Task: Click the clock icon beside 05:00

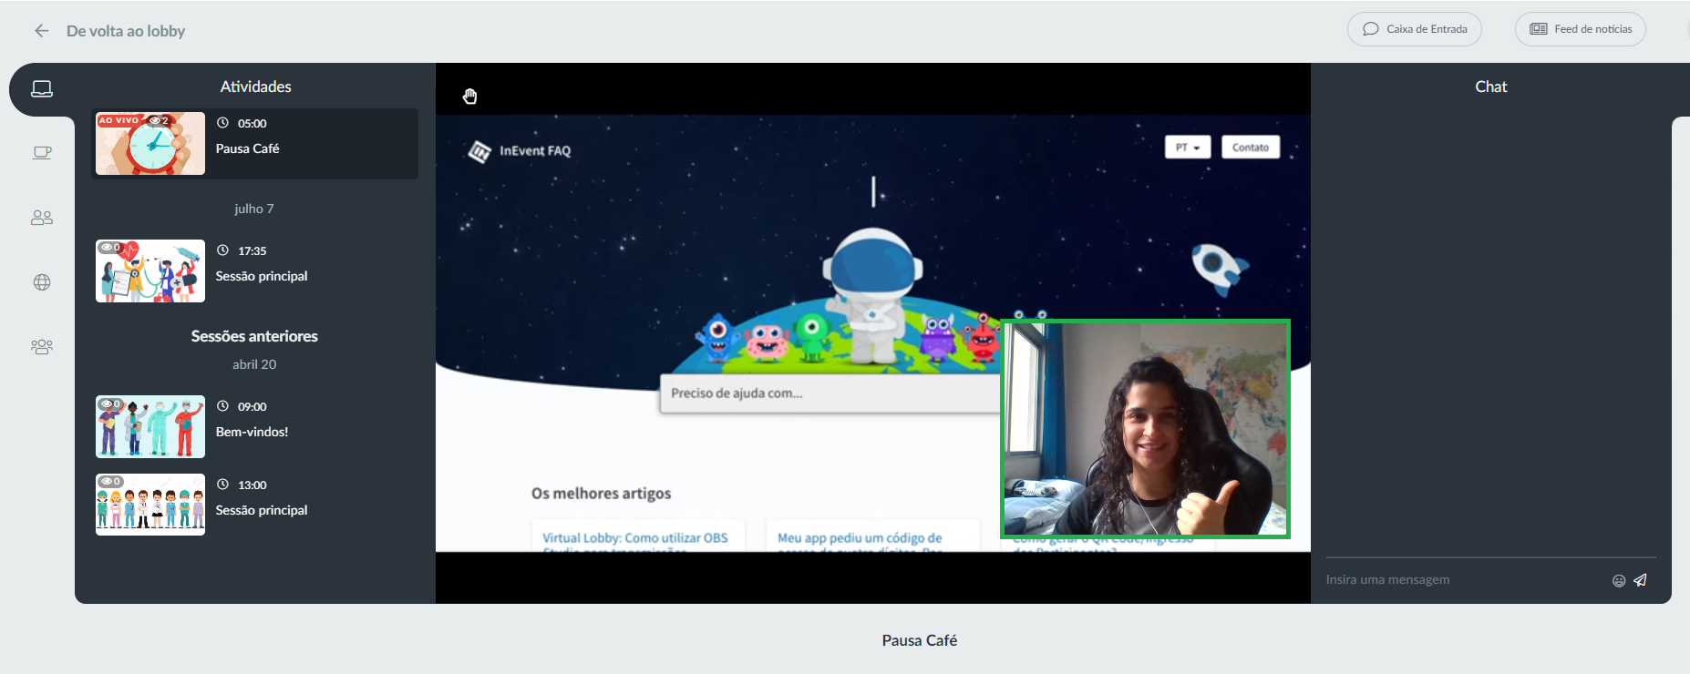Action: (222, 123)
